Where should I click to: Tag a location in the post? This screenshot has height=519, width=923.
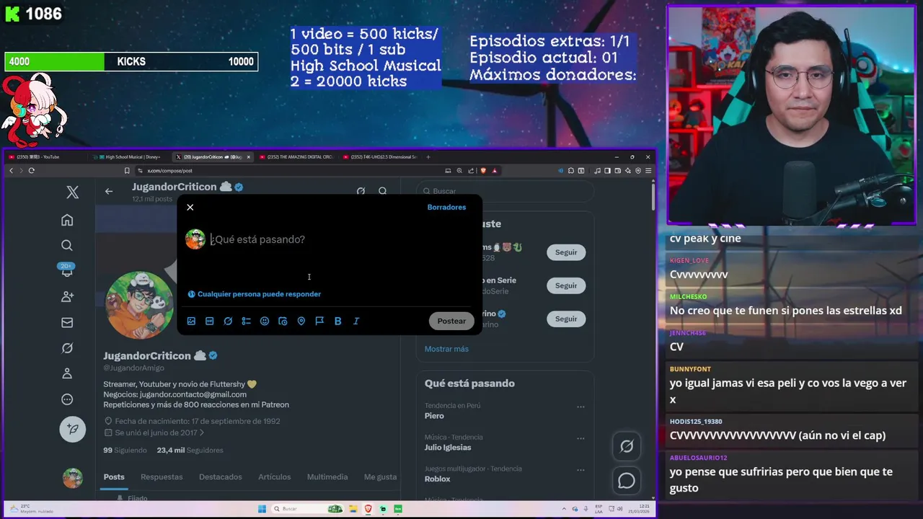click(301, 321)
